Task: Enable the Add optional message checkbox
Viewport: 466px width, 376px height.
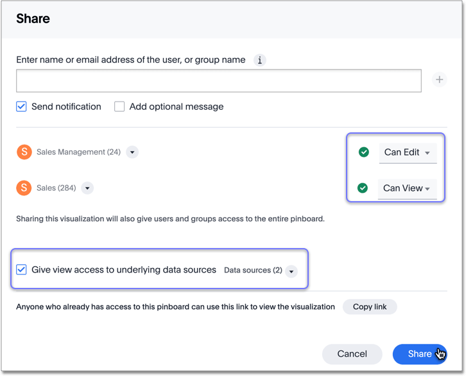Action: point(119,107)
